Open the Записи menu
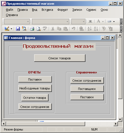The width and height of the screenshot is (124, 133). coord(77,10)
